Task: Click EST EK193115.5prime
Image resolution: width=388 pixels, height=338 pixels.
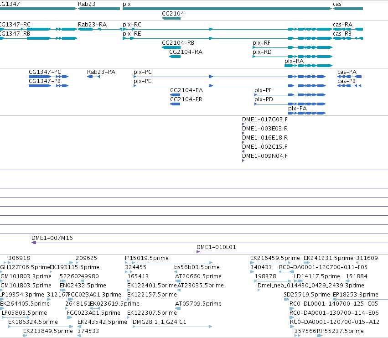Action: pos(74,267)
